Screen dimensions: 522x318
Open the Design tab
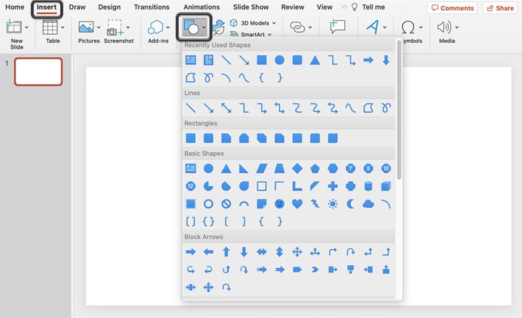point(109,7)
